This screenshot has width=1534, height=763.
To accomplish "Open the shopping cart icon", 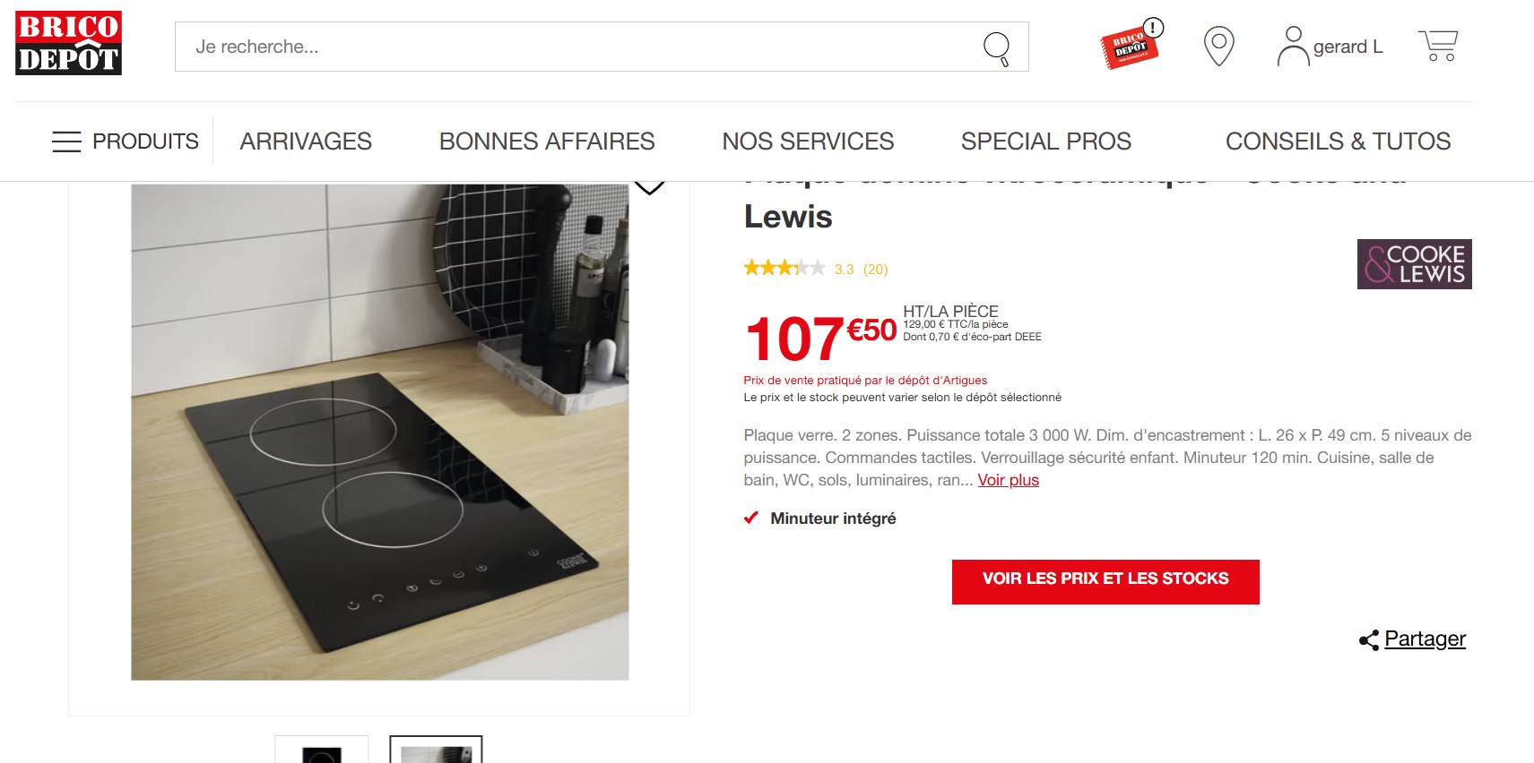I will tap(1438, 46).
